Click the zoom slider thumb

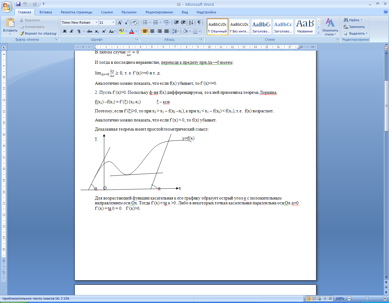(x=367, y=298)
